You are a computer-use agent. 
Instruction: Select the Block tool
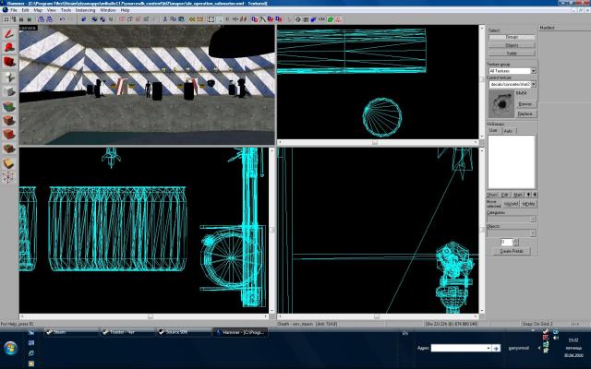[9, 92]
